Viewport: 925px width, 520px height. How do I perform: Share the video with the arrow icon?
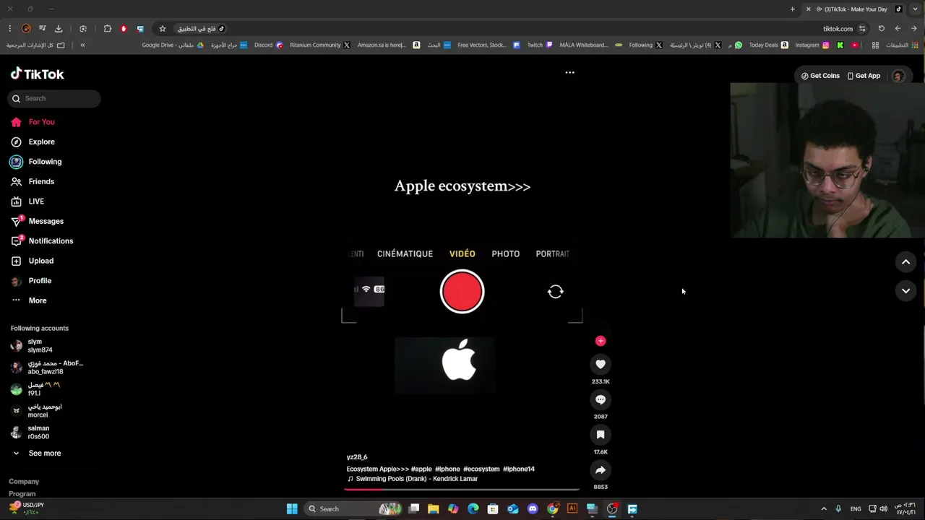coord(601,470)
